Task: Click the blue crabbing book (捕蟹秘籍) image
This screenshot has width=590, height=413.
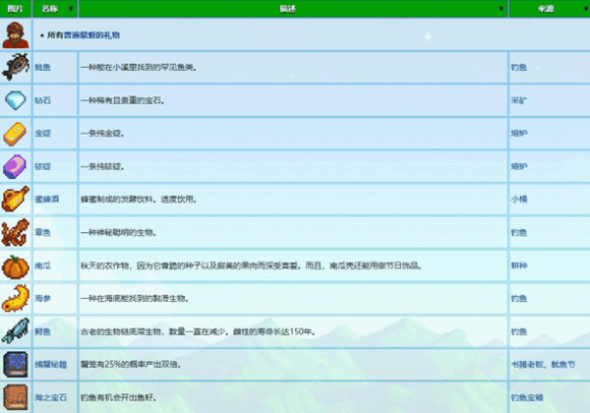Action: coord(16,364)
